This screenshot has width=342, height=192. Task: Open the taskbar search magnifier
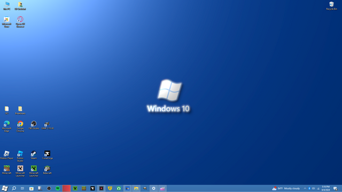click(x=14, y=188)
